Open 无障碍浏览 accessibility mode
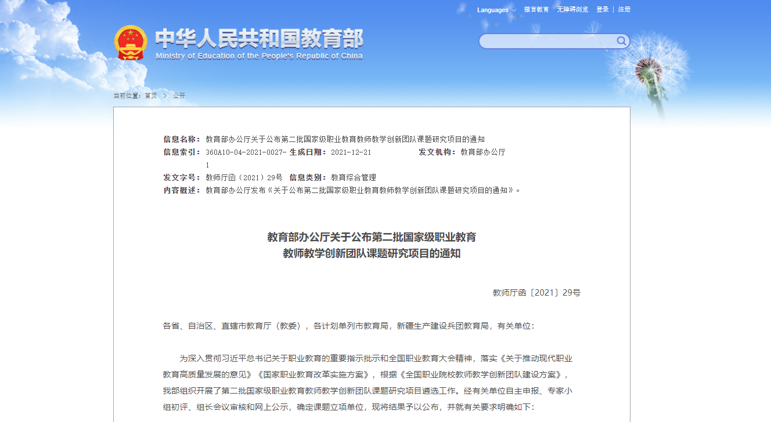 click(x=572, y=10)
